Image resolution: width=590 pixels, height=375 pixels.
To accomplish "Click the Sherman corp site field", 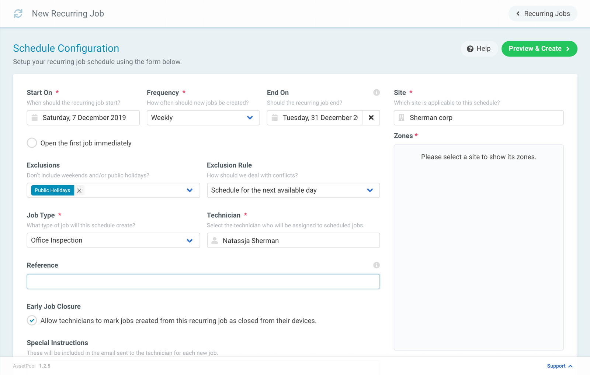I will (x=479, y=118).
